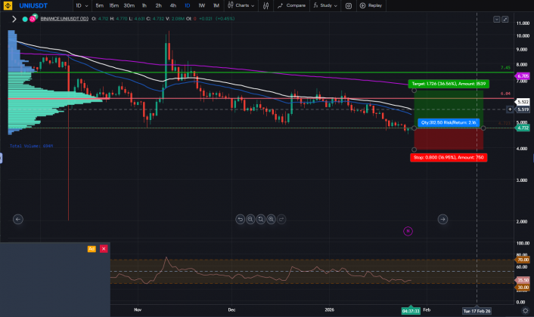
Task: Click the undo arrow in chart controls
Action: 240,220
